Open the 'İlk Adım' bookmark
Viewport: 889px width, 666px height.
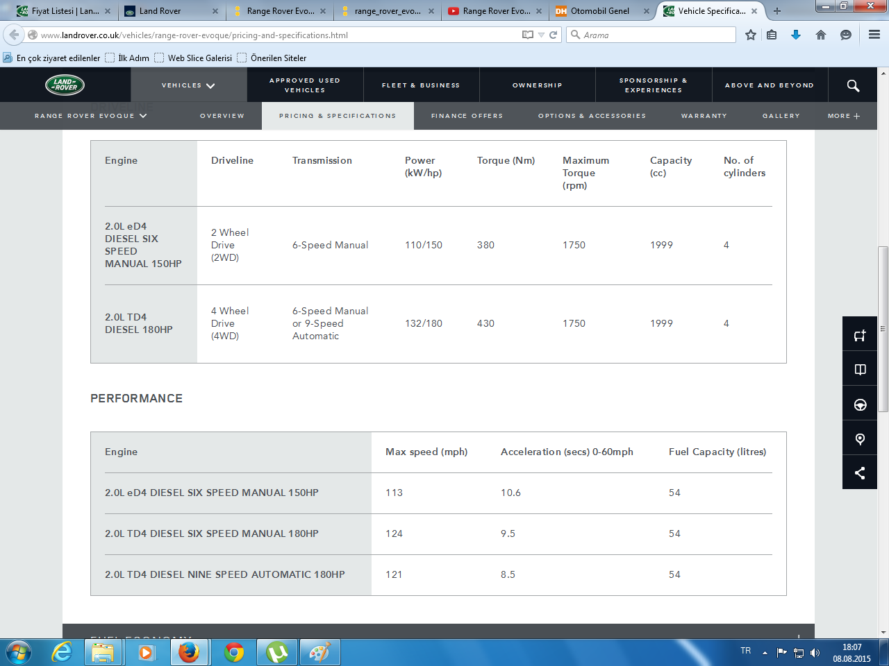click(x=127, y=58)
